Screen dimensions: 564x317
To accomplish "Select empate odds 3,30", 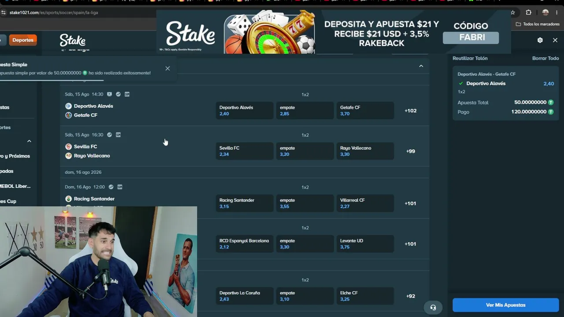I will (x=305, y=244).
